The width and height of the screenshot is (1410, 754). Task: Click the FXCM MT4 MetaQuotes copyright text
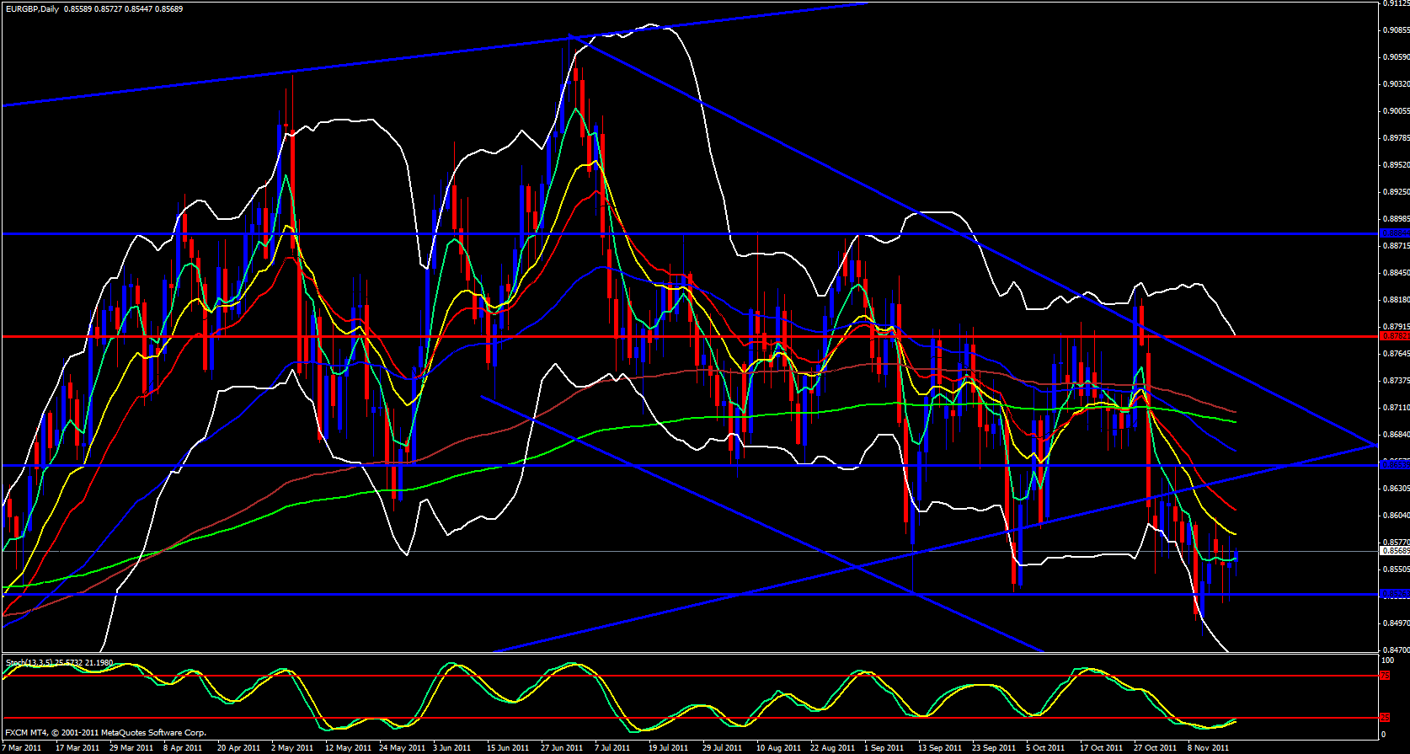[x=105, y=733]
